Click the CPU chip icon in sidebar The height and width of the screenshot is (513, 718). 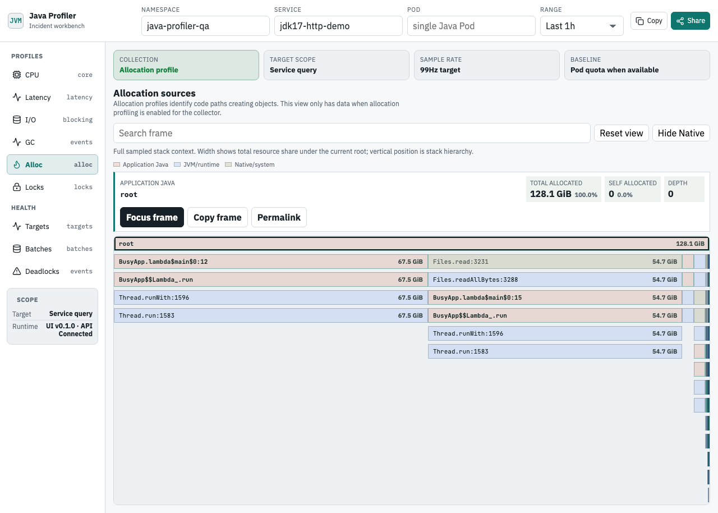coord(17,75)
